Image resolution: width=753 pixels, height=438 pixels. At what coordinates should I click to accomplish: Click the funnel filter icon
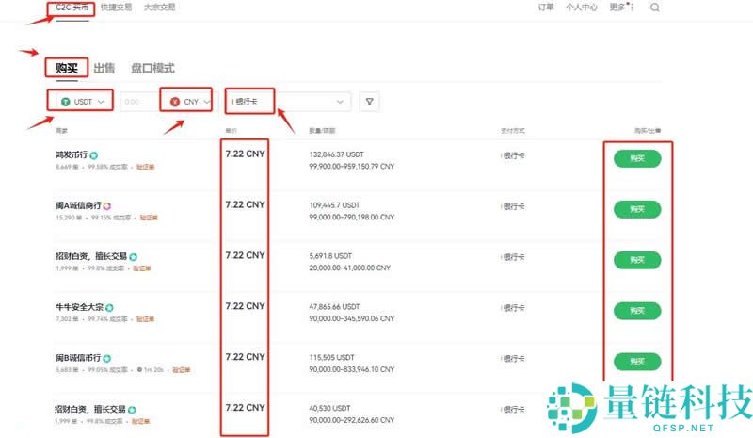pyautogui.click(x=369, y=102)
